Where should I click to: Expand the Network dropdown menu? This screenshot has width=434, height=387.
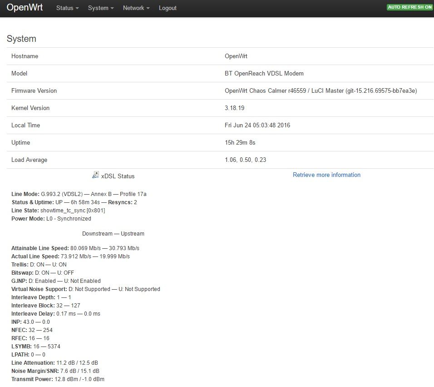(136, 8)
